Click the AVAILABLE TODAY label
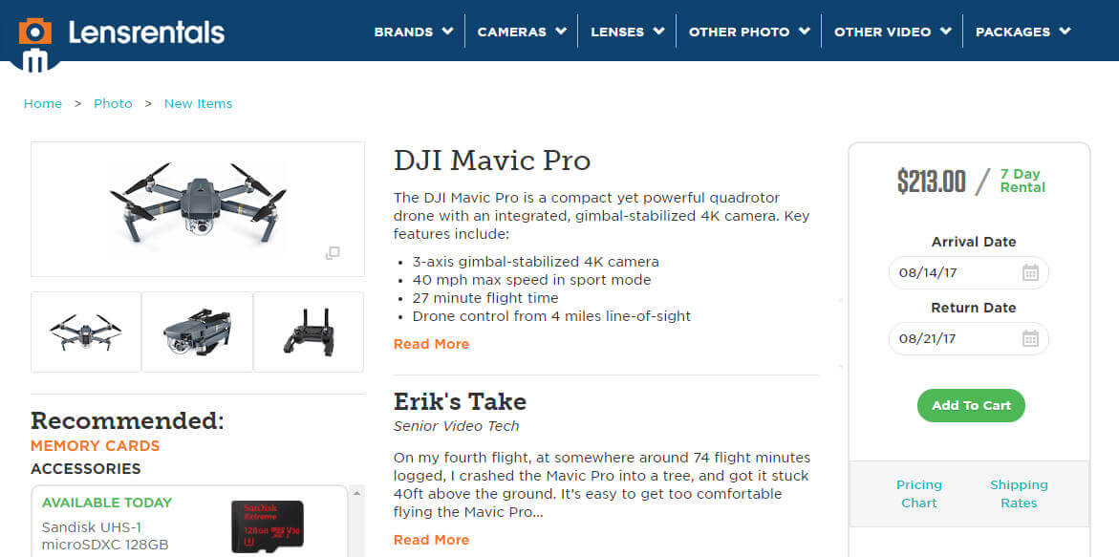 [x=106, y=503]
